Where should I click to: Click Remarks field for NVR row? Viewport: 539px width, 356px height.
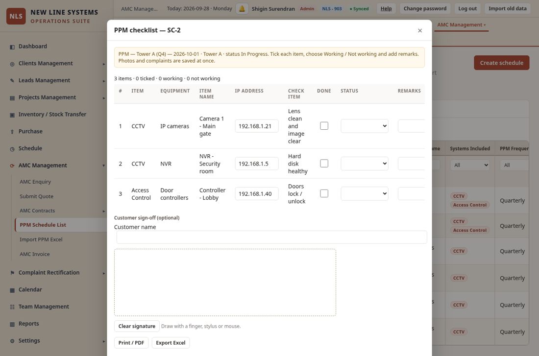411,164
